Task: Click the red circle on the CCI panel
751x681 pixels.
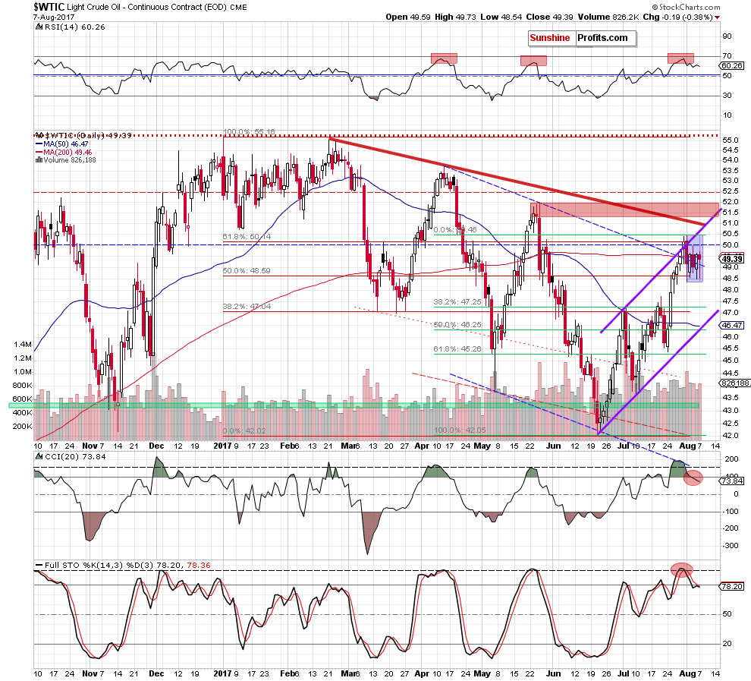Action: click(x=693, y=478)
